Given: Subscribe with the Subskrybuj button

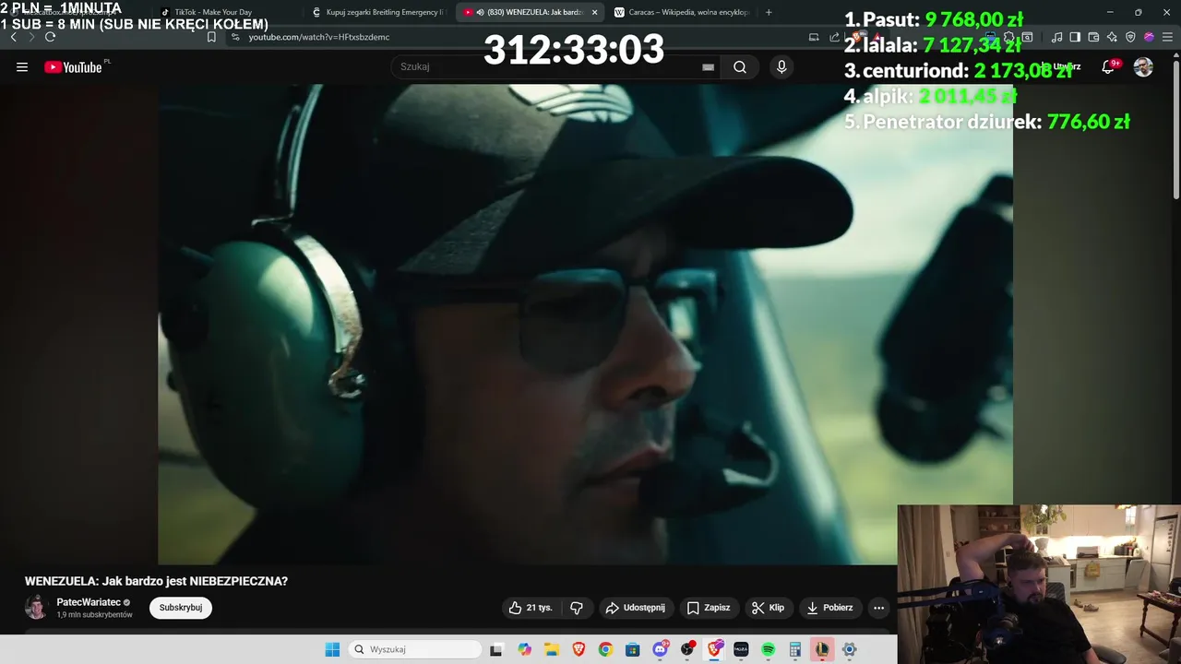Looking at the screenshot, I should tap(181, 608).
